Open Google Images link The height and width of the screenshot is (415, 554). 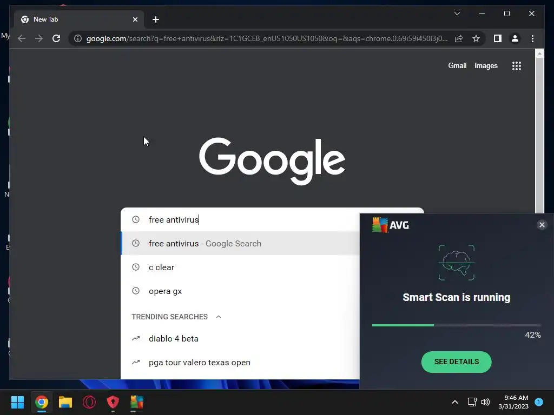click(x=486, y=65)
